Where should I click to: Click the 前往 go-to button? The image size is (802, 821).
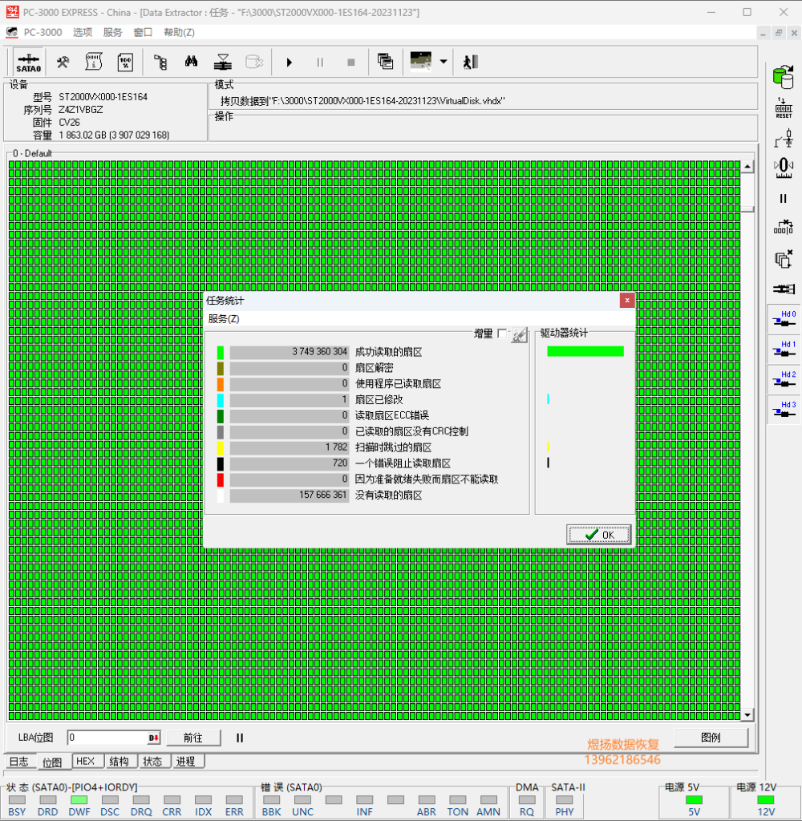(193, 738)
